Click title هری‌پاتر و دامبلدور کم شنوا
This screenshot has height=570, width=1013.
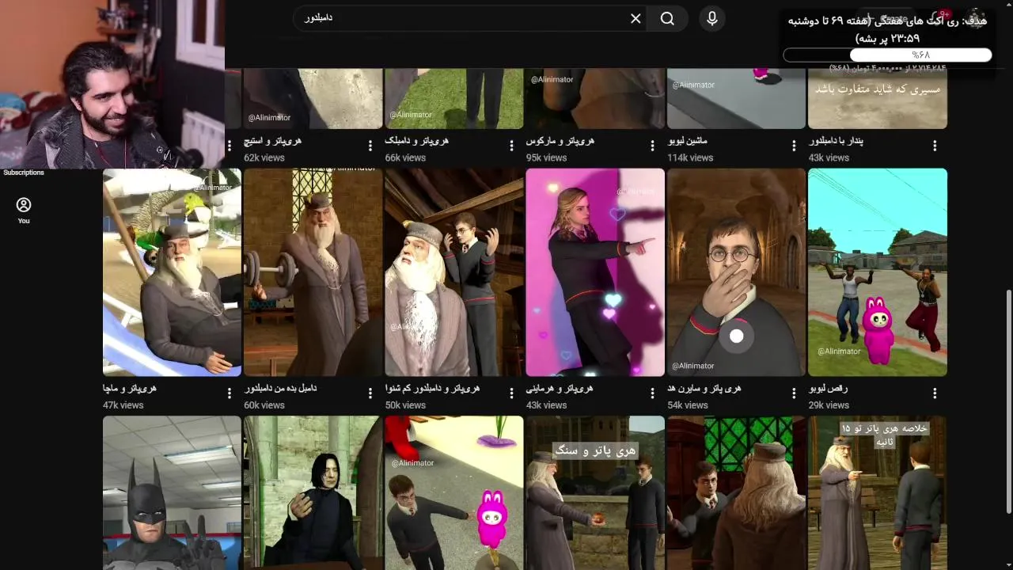click(x=432, y=389)
